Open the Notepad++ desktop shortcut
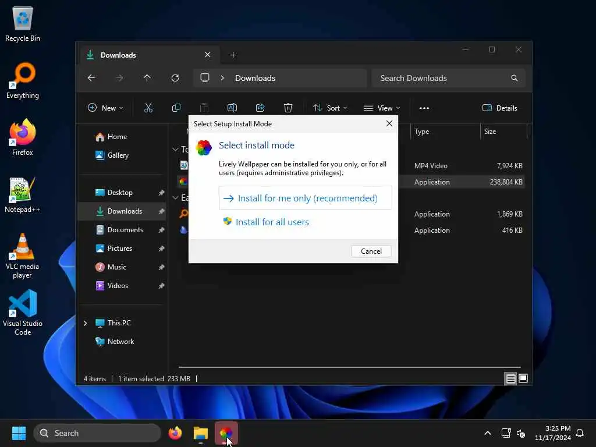Screen dimensions: 596x447 pos(23,195)
